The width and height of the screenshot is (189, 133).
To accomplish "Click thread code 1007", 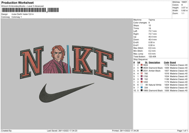I will click(x=167, y=71).
